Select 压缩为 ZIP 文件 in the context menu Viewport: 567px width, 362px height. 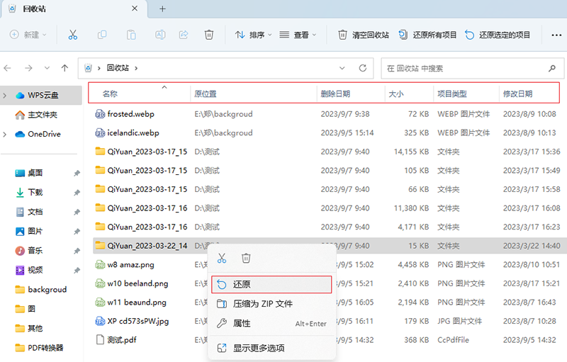271,304
